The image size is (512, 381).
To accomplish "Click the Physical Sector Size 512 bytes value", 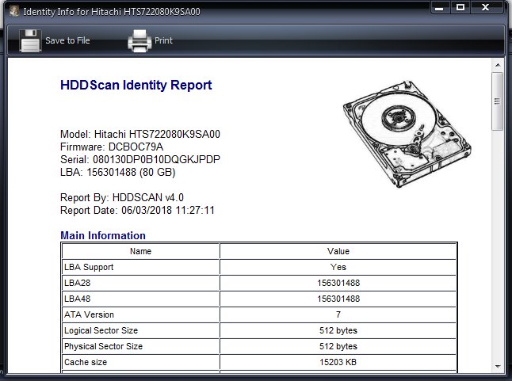I will [338, 346].
